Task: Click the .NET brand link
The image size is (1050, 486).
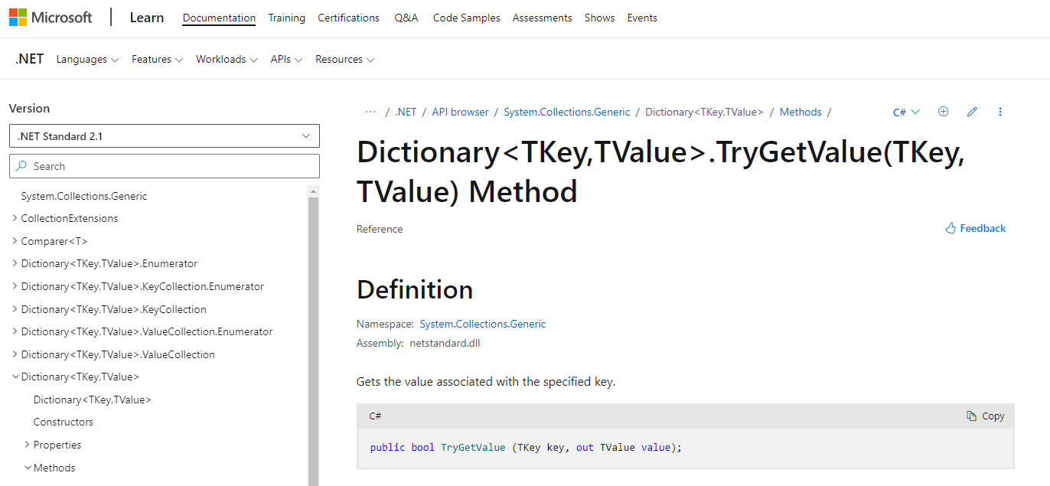Action: point(29,59)
